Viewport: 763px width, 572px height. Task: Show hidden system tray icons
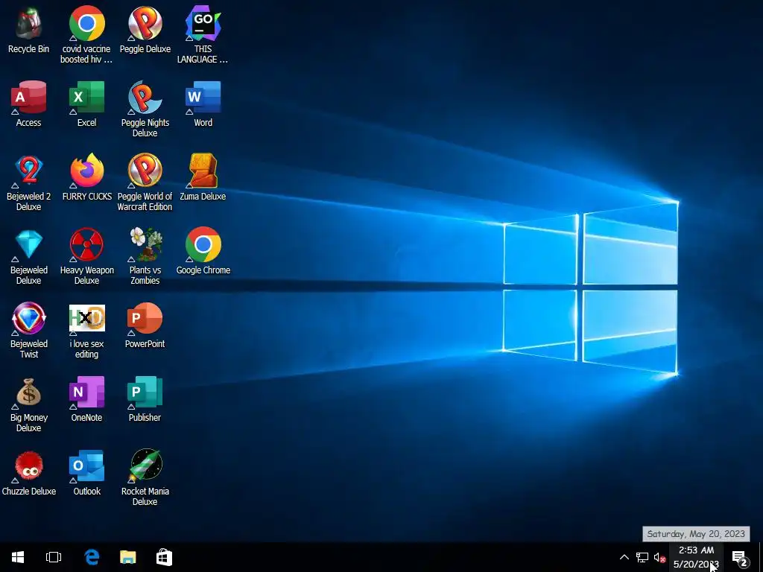tap(624, 557)
